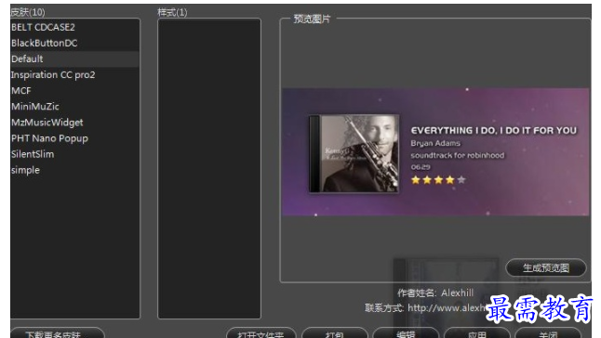This screenshot has height=338, width=601.
Task: Click the 打开文件夹 button
Action: pos(261,333)
